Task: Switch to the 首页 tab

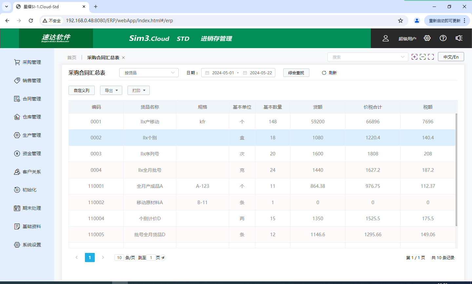Action: tap(72, 58)
